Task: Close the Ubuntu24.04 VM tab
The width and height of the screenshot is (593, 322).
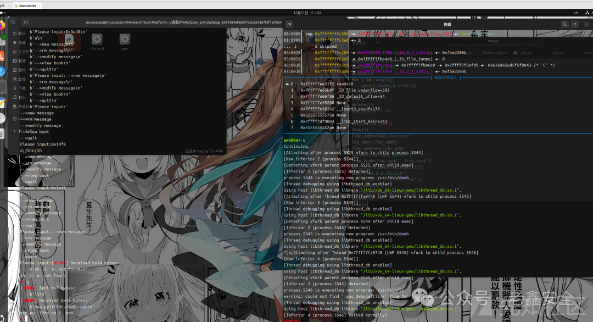Action: [40, 5]
